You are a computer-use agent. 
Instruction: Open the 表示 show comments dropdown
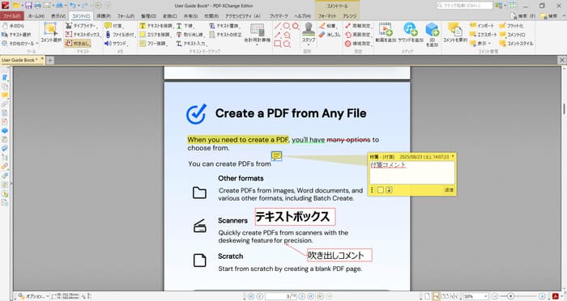point(480,44)
